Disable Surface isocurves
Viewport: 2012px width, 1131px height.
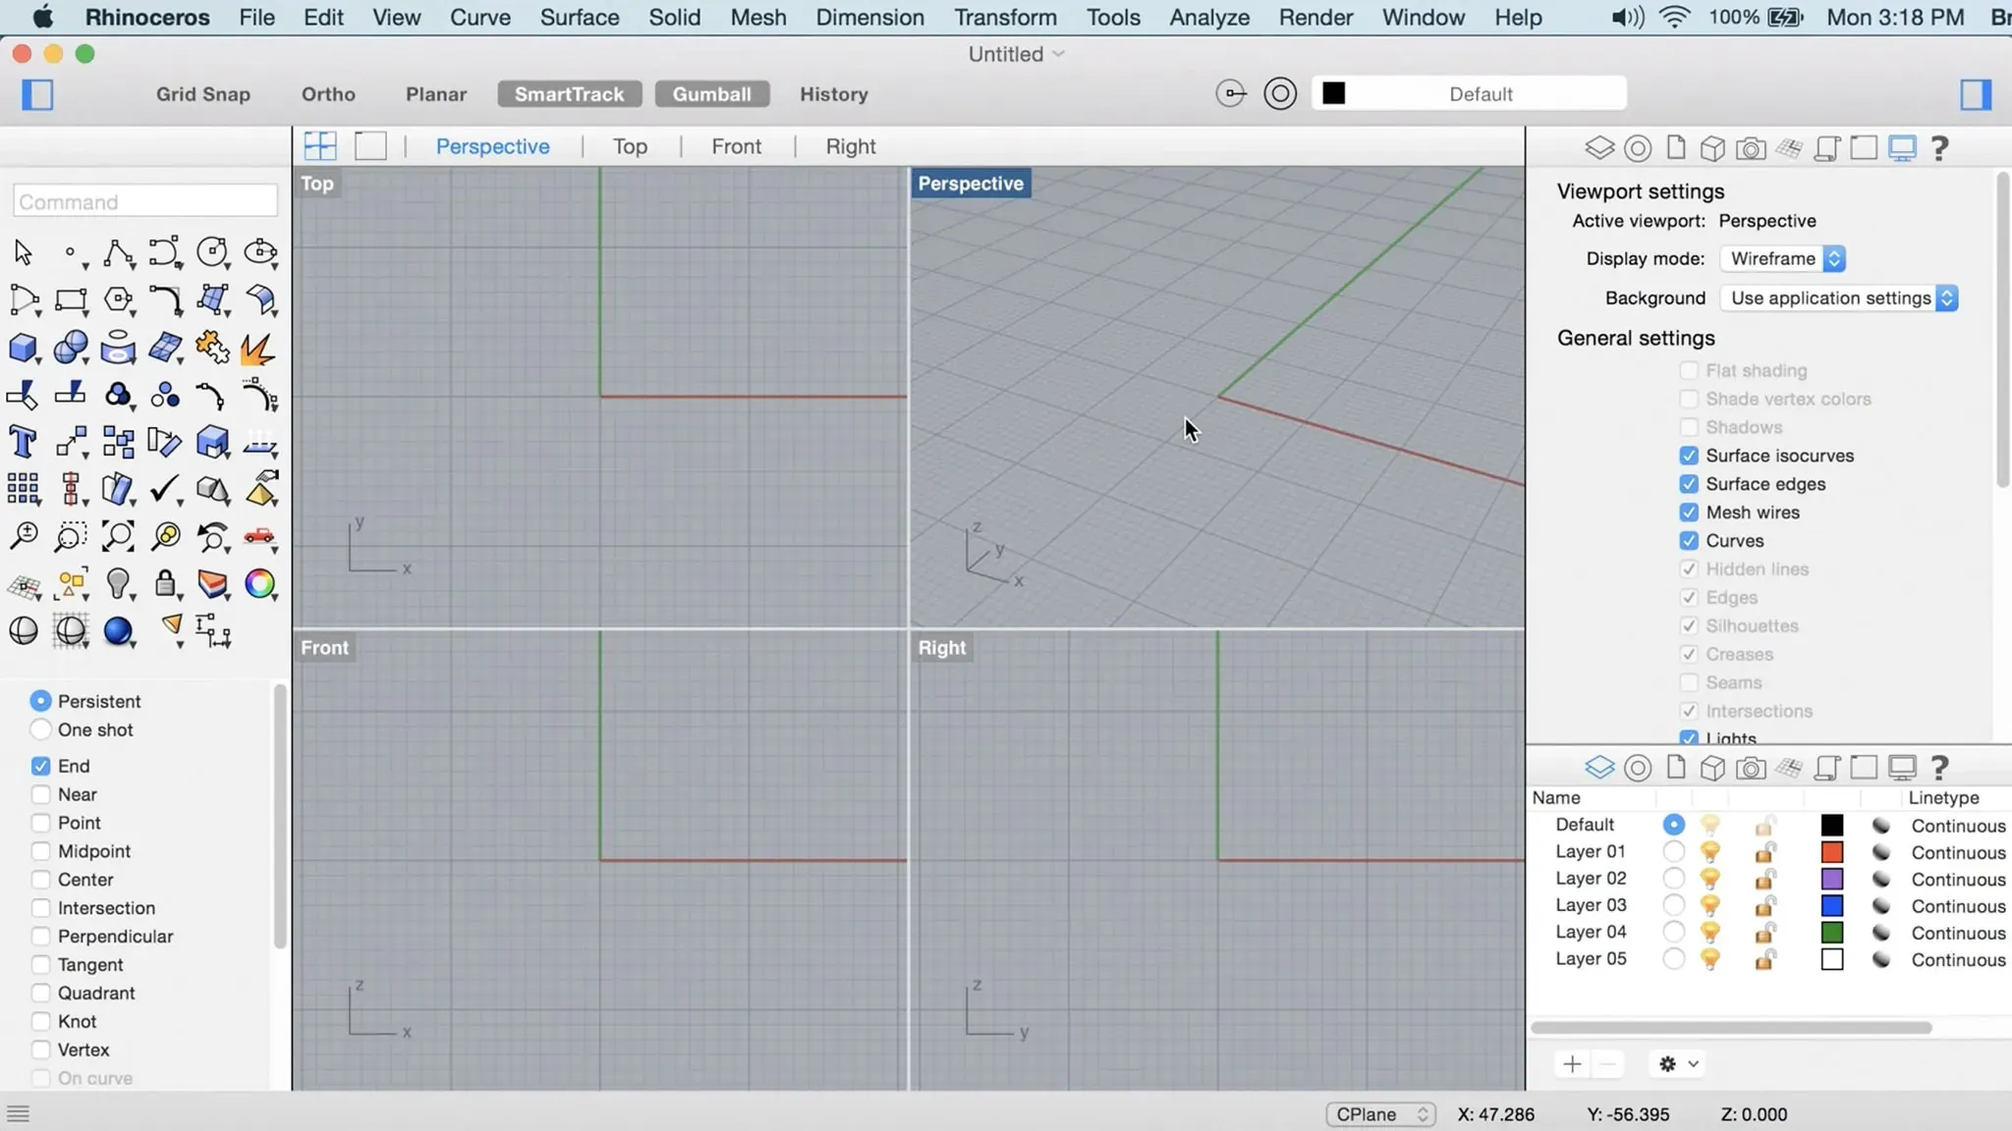point(1691,456)
